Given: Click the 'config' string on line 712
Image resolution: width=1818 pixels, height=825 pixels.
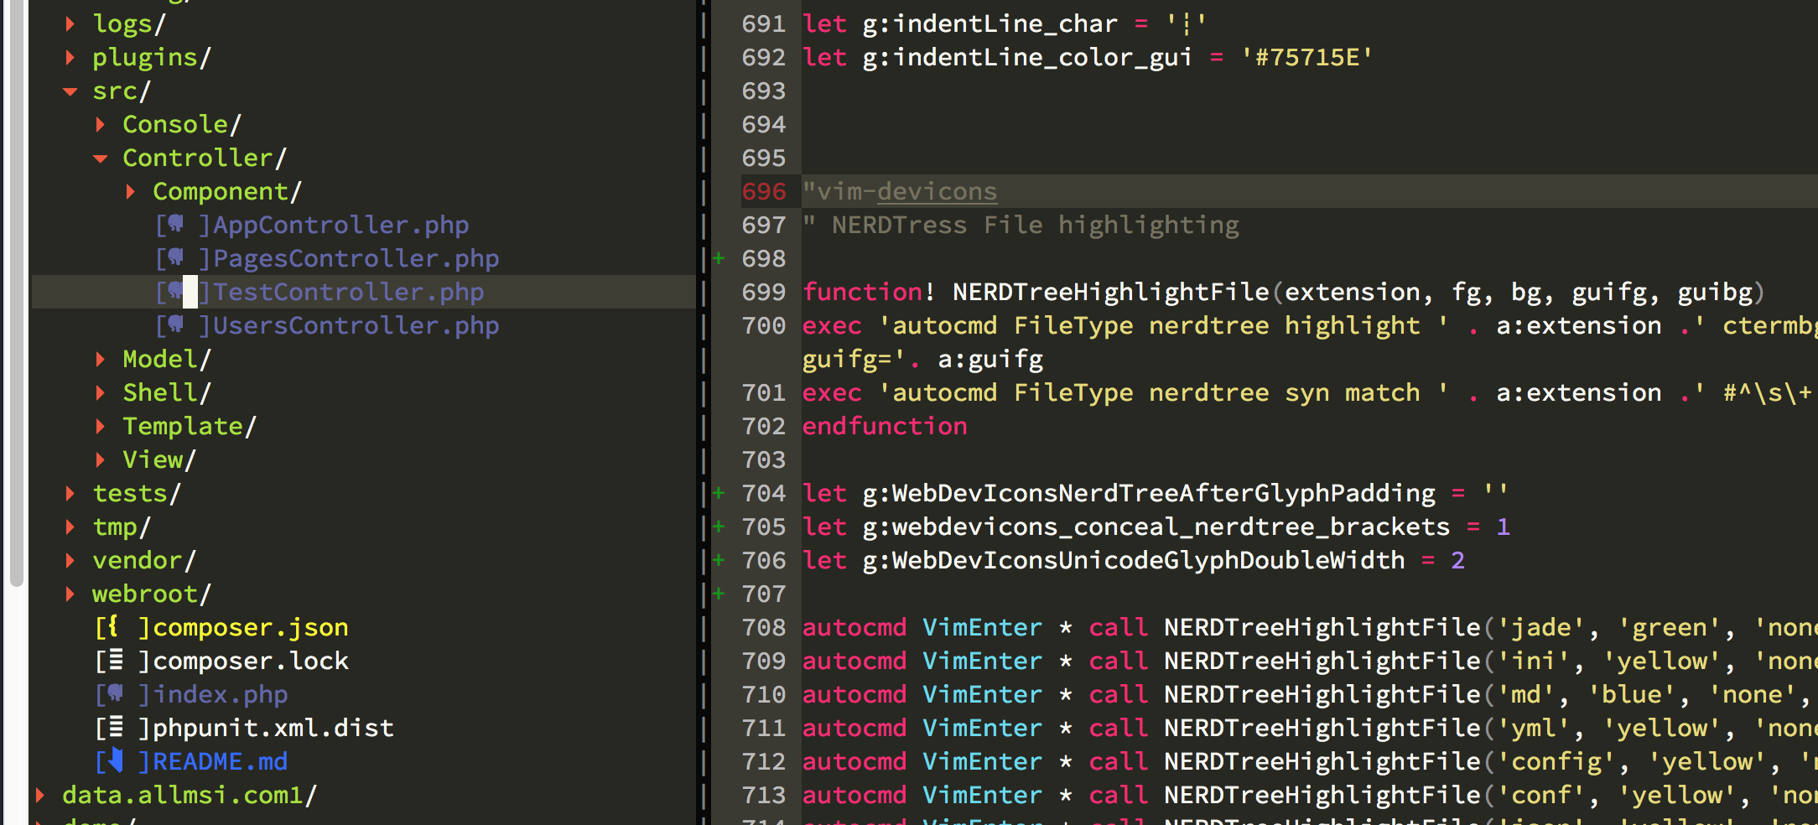Looking at the screenshot, I should point(1556,761).
